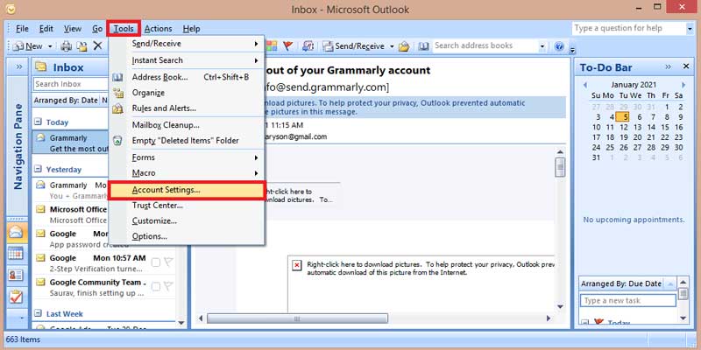
Task: Open the Actions menu
Action: 158,29
